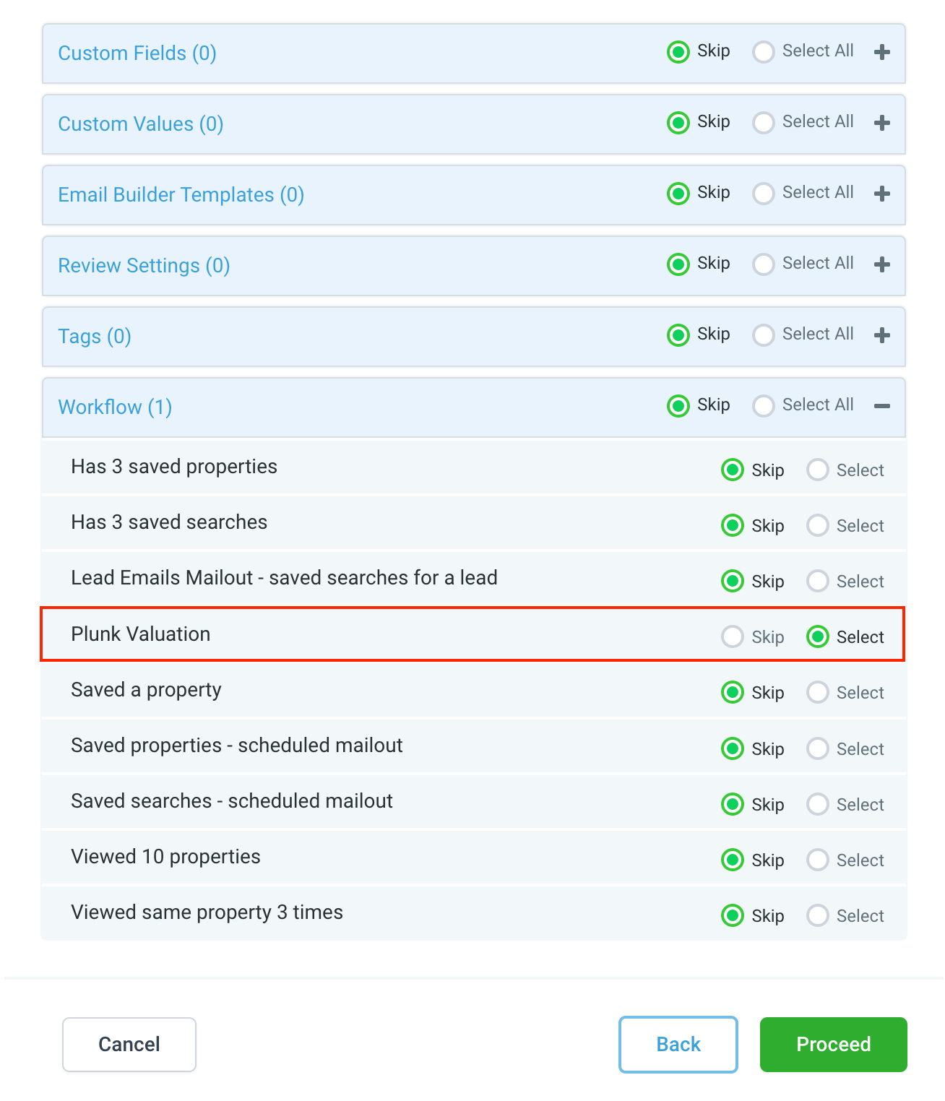Open the Email Builder Templates (0) heading
The height and width of the screenshot is (1101, 945).
[x=181, y=195]
